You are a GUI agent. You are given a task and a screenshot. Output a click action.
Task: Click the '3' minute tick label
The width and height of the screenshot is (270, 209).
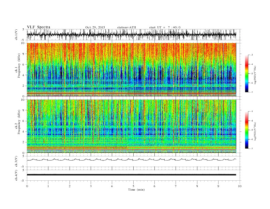(x=91, y=186)
